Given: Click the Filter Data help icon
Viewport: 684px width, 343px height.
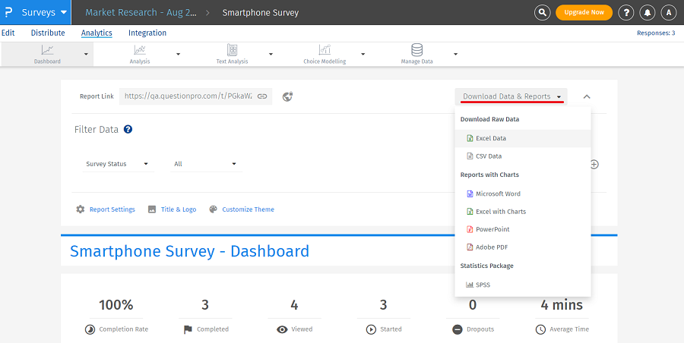Looking at the screenshot, I should [128, 130].
